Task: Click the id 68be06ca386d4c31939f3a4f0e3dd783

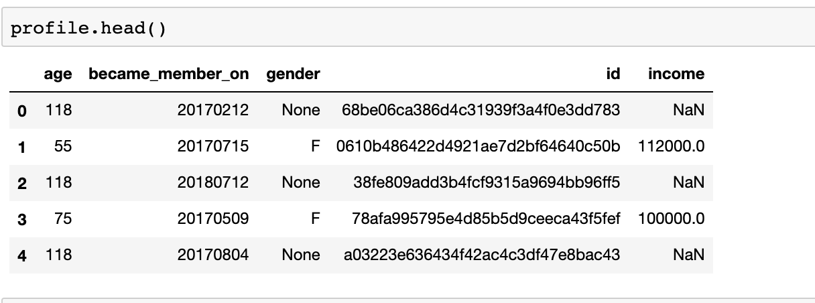Action: (x=481, y=111)
